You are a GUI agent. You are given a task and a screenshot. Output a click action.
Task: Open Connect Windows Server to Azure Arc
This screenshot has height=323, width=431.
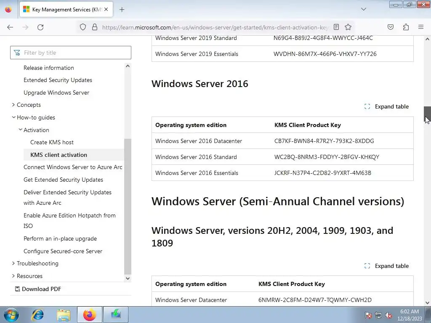tap(73, 167)
